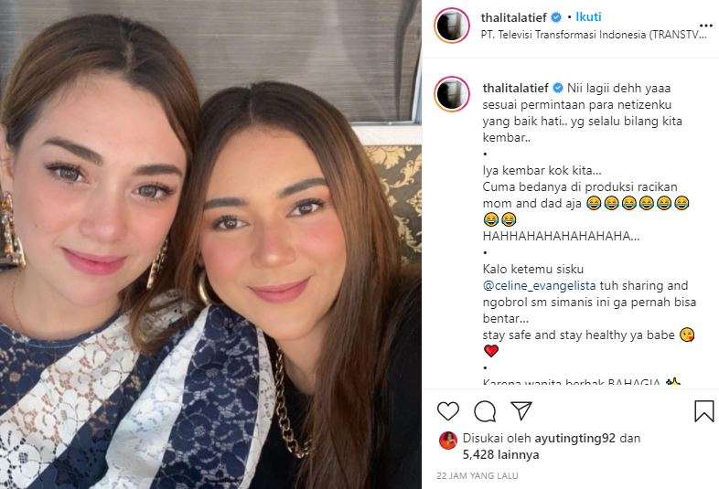The width and height of the screenshot is (719, 489).
Task: Open comments with speech bubble icon
Action: pyautogui.click(x=485, y=411)
